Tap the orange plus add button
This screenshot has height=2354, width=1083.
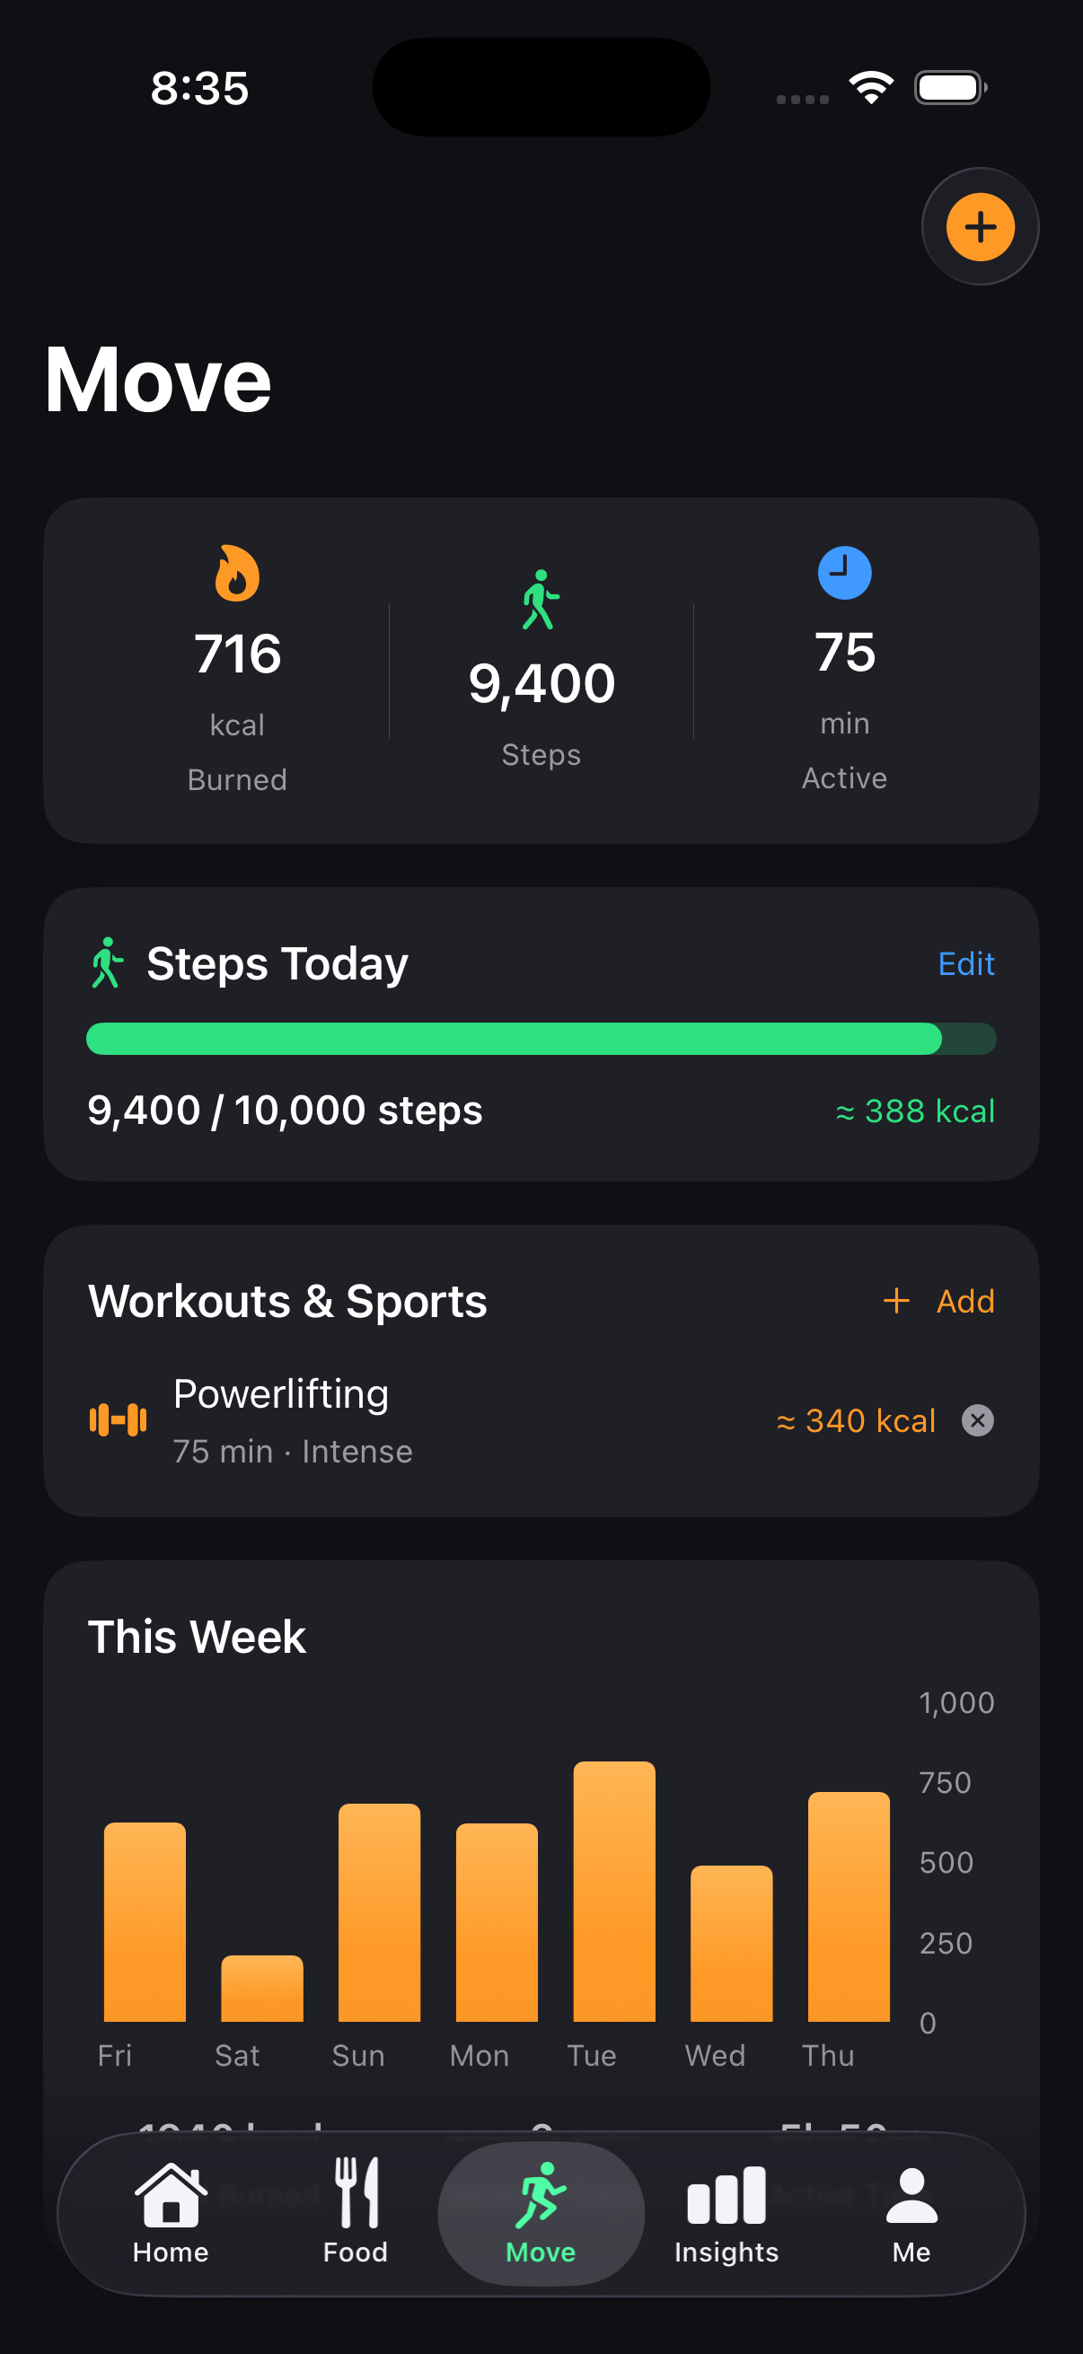(x=980, y=226)
